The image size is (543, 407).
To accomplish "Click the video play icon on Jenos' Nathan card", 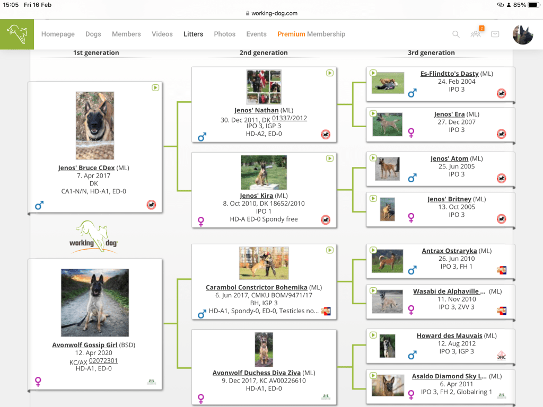I will point(329,73).
